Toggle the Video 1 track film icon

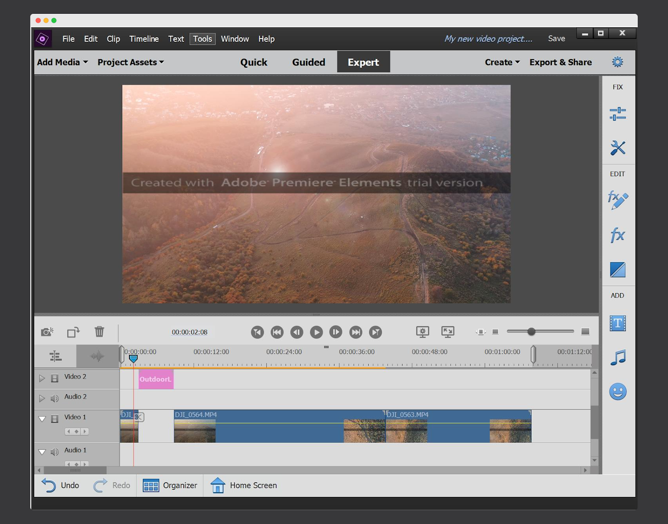[55, 419]
